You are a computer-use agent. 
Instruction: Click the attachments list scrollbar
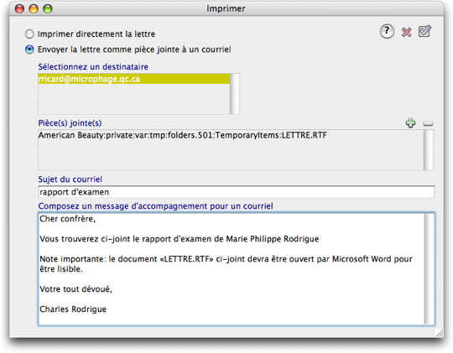[429, 150]
